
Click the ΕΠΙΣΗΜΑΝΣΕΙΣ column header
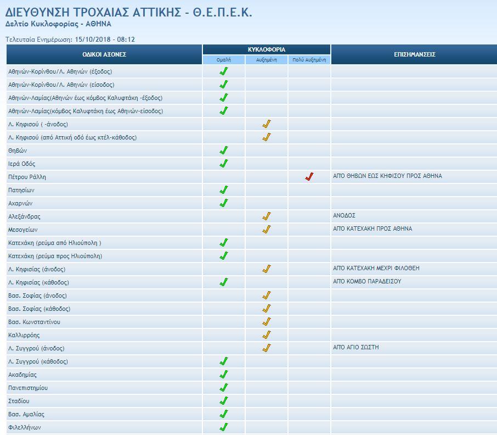pos(414,54)
